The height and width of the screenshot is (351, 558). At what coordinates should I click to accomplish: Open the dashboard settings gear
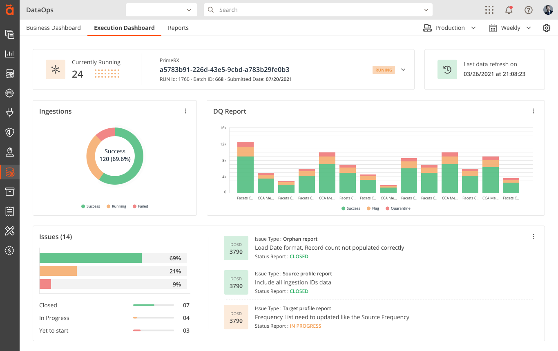point(547,28)
